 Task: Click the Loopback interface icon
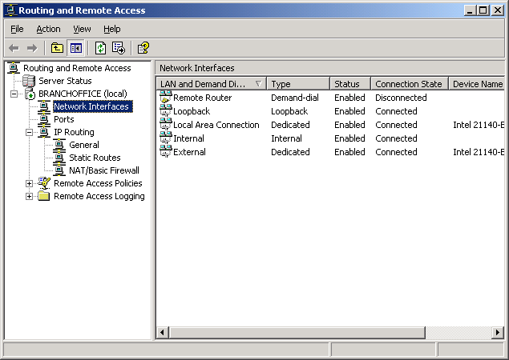point(166,111)
